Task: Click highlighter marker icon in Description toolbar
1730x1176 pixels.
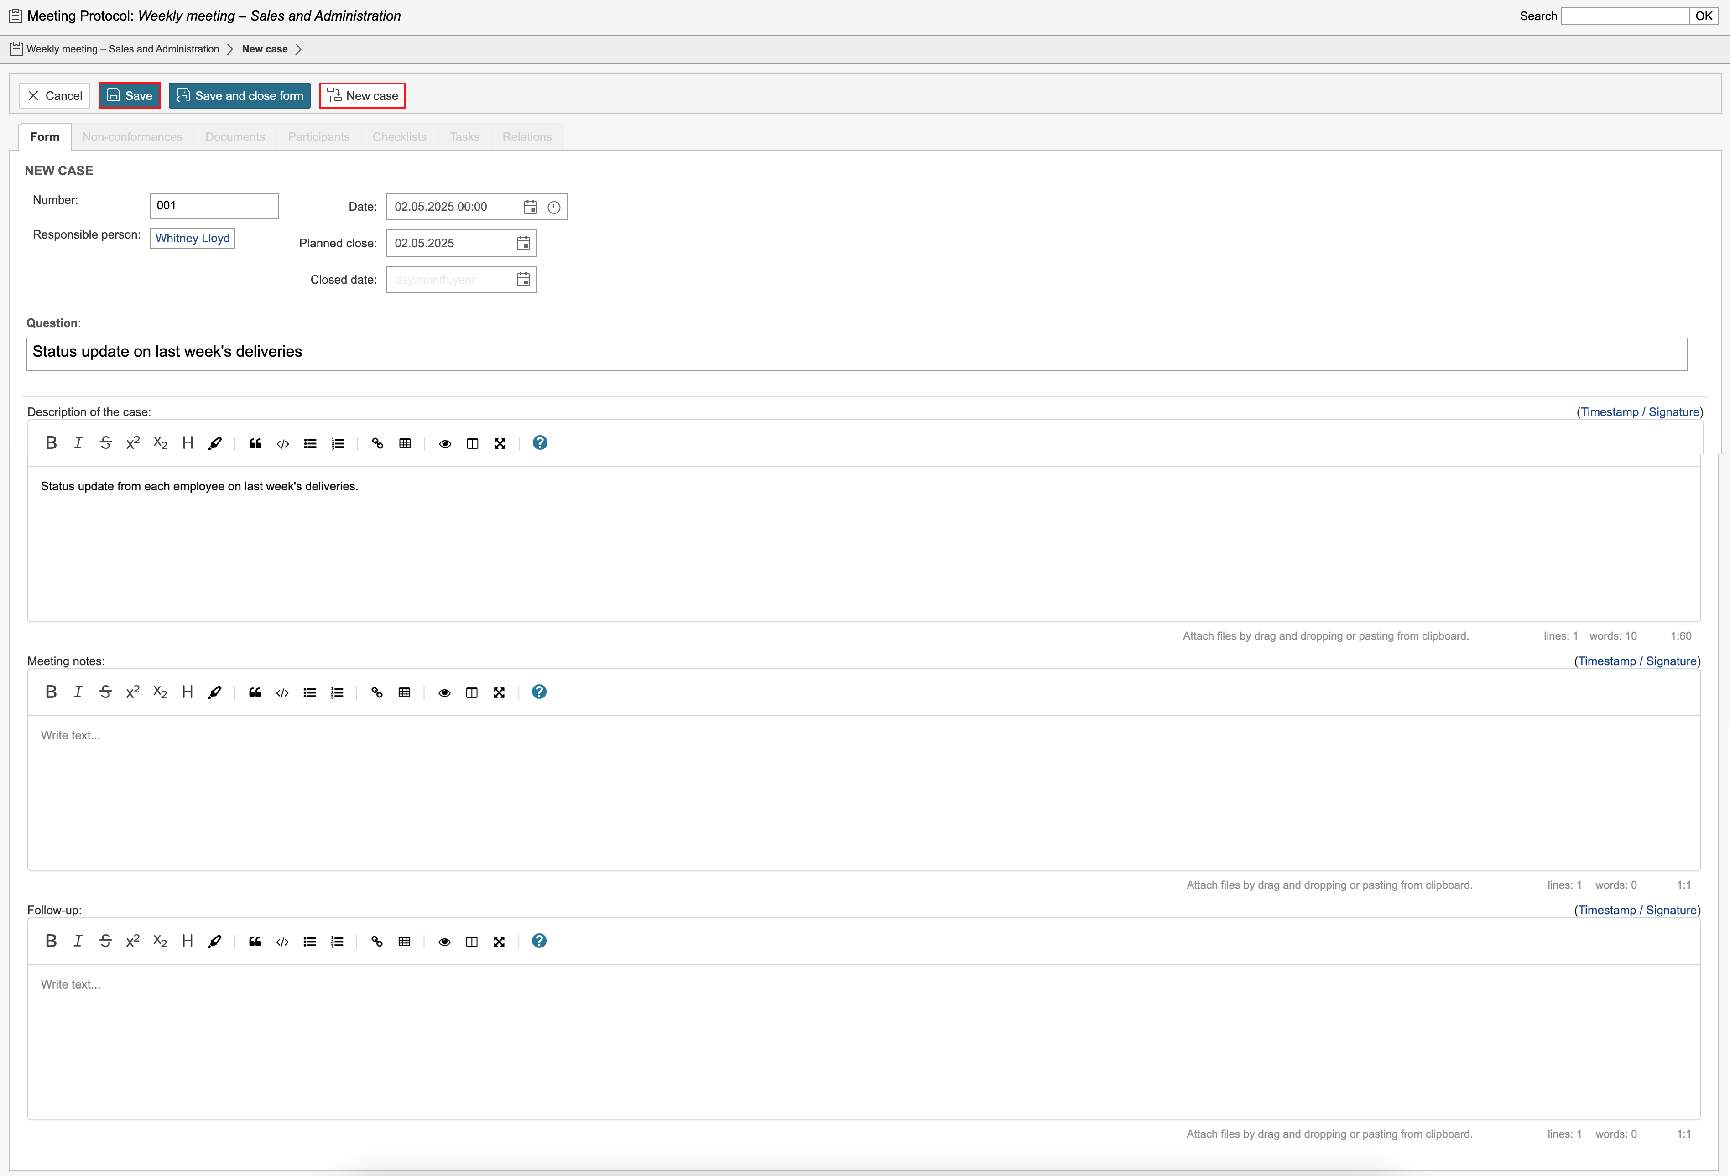Action: (215, 443)
